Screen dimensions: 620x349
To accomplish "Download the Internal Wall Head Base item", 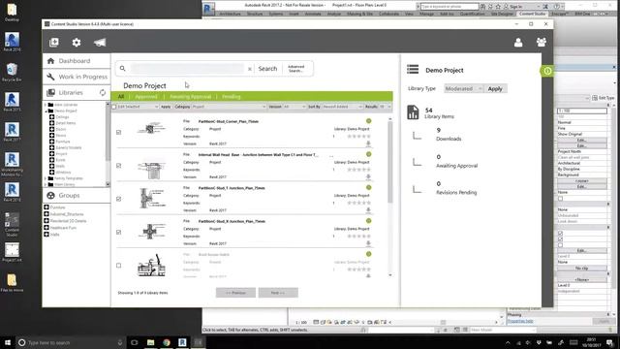I will click(368, 176).
